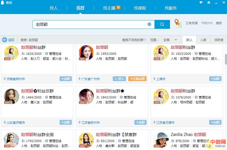
Task: Click inside the 赵丽颖 search input field
Action: (x=89, y=24)
